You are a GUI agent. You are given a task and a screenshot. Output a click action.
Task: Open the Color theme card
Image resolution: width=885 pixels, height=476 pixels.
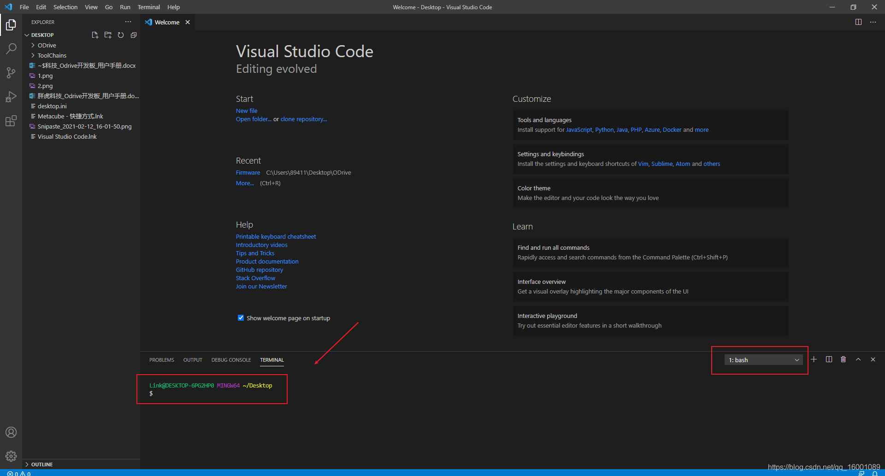pos(650,193)
